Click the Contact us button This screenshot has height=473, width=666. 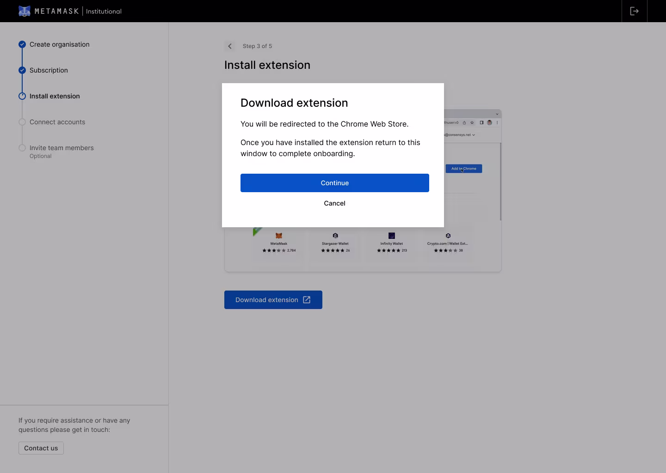click(41, 448)
